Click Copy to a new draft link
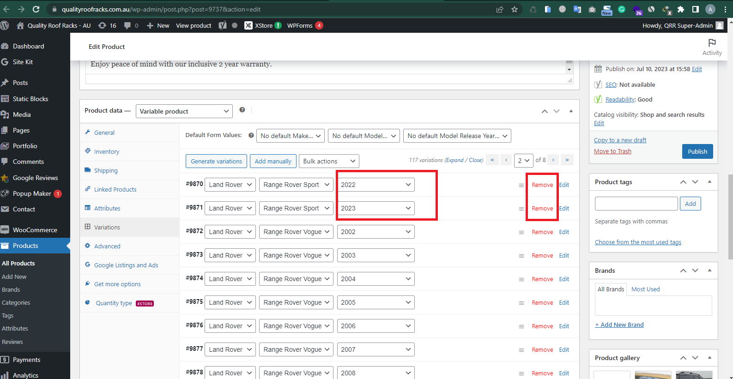The image size is (733, 379). 620,140
